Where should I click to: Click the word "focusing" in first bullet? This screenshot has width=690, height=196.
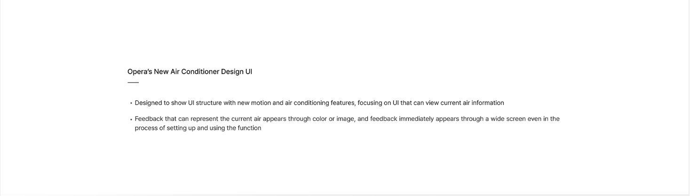point(370,103)
